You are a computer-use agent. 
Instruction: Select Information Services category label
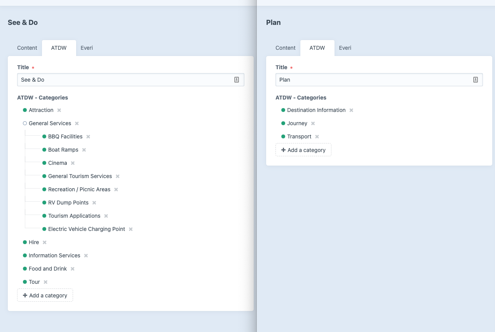tap(54, 255)
